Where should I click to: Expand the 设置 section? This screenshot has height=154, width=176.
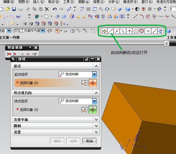[96, 132]
